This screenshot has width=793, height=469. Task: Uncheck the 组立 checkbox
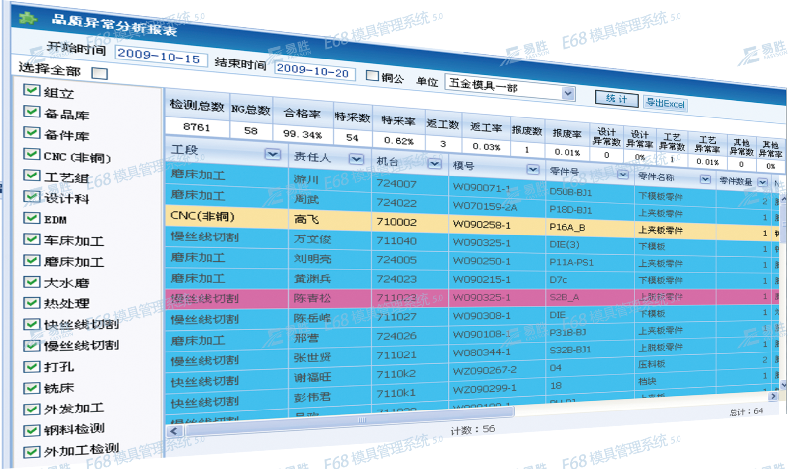click(32, 90)
